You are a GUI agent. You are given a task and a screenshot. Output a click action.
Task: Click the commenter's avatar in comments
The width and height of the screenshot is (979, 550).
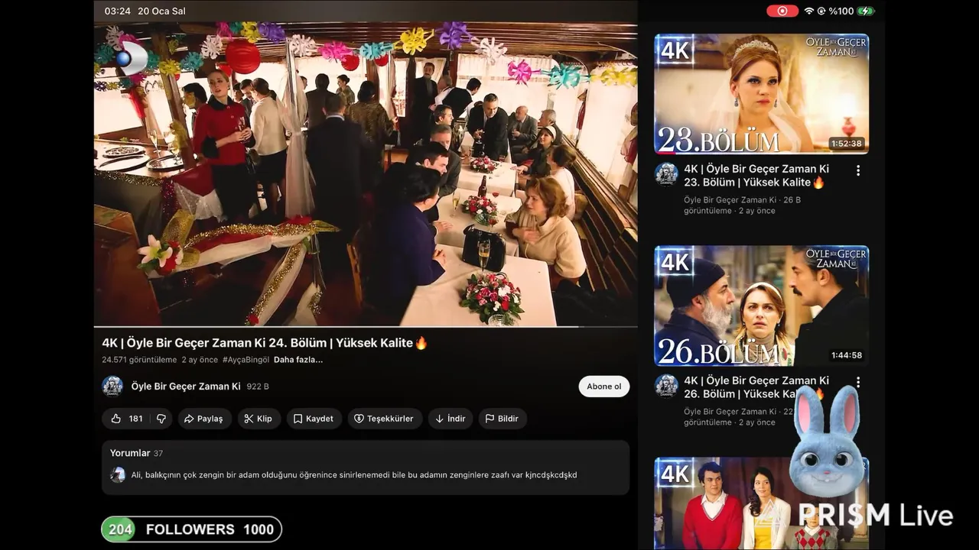pos(118,475)
